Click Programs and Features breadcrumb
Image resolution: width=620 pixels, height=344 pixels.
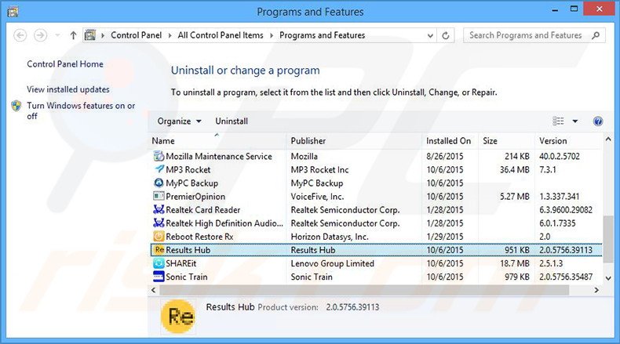click(x=323, y=35)
